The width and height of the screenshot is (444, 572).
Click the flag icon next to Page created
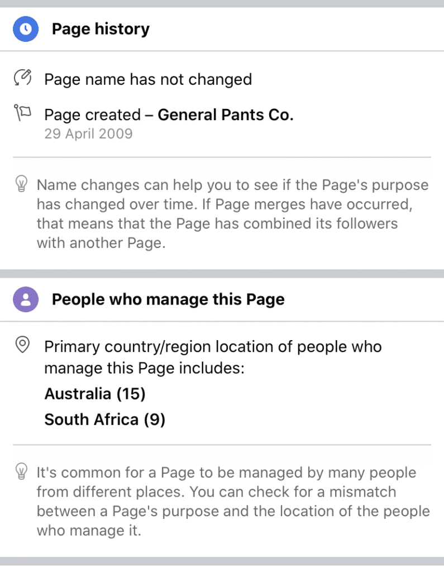(x=22, y=112)
